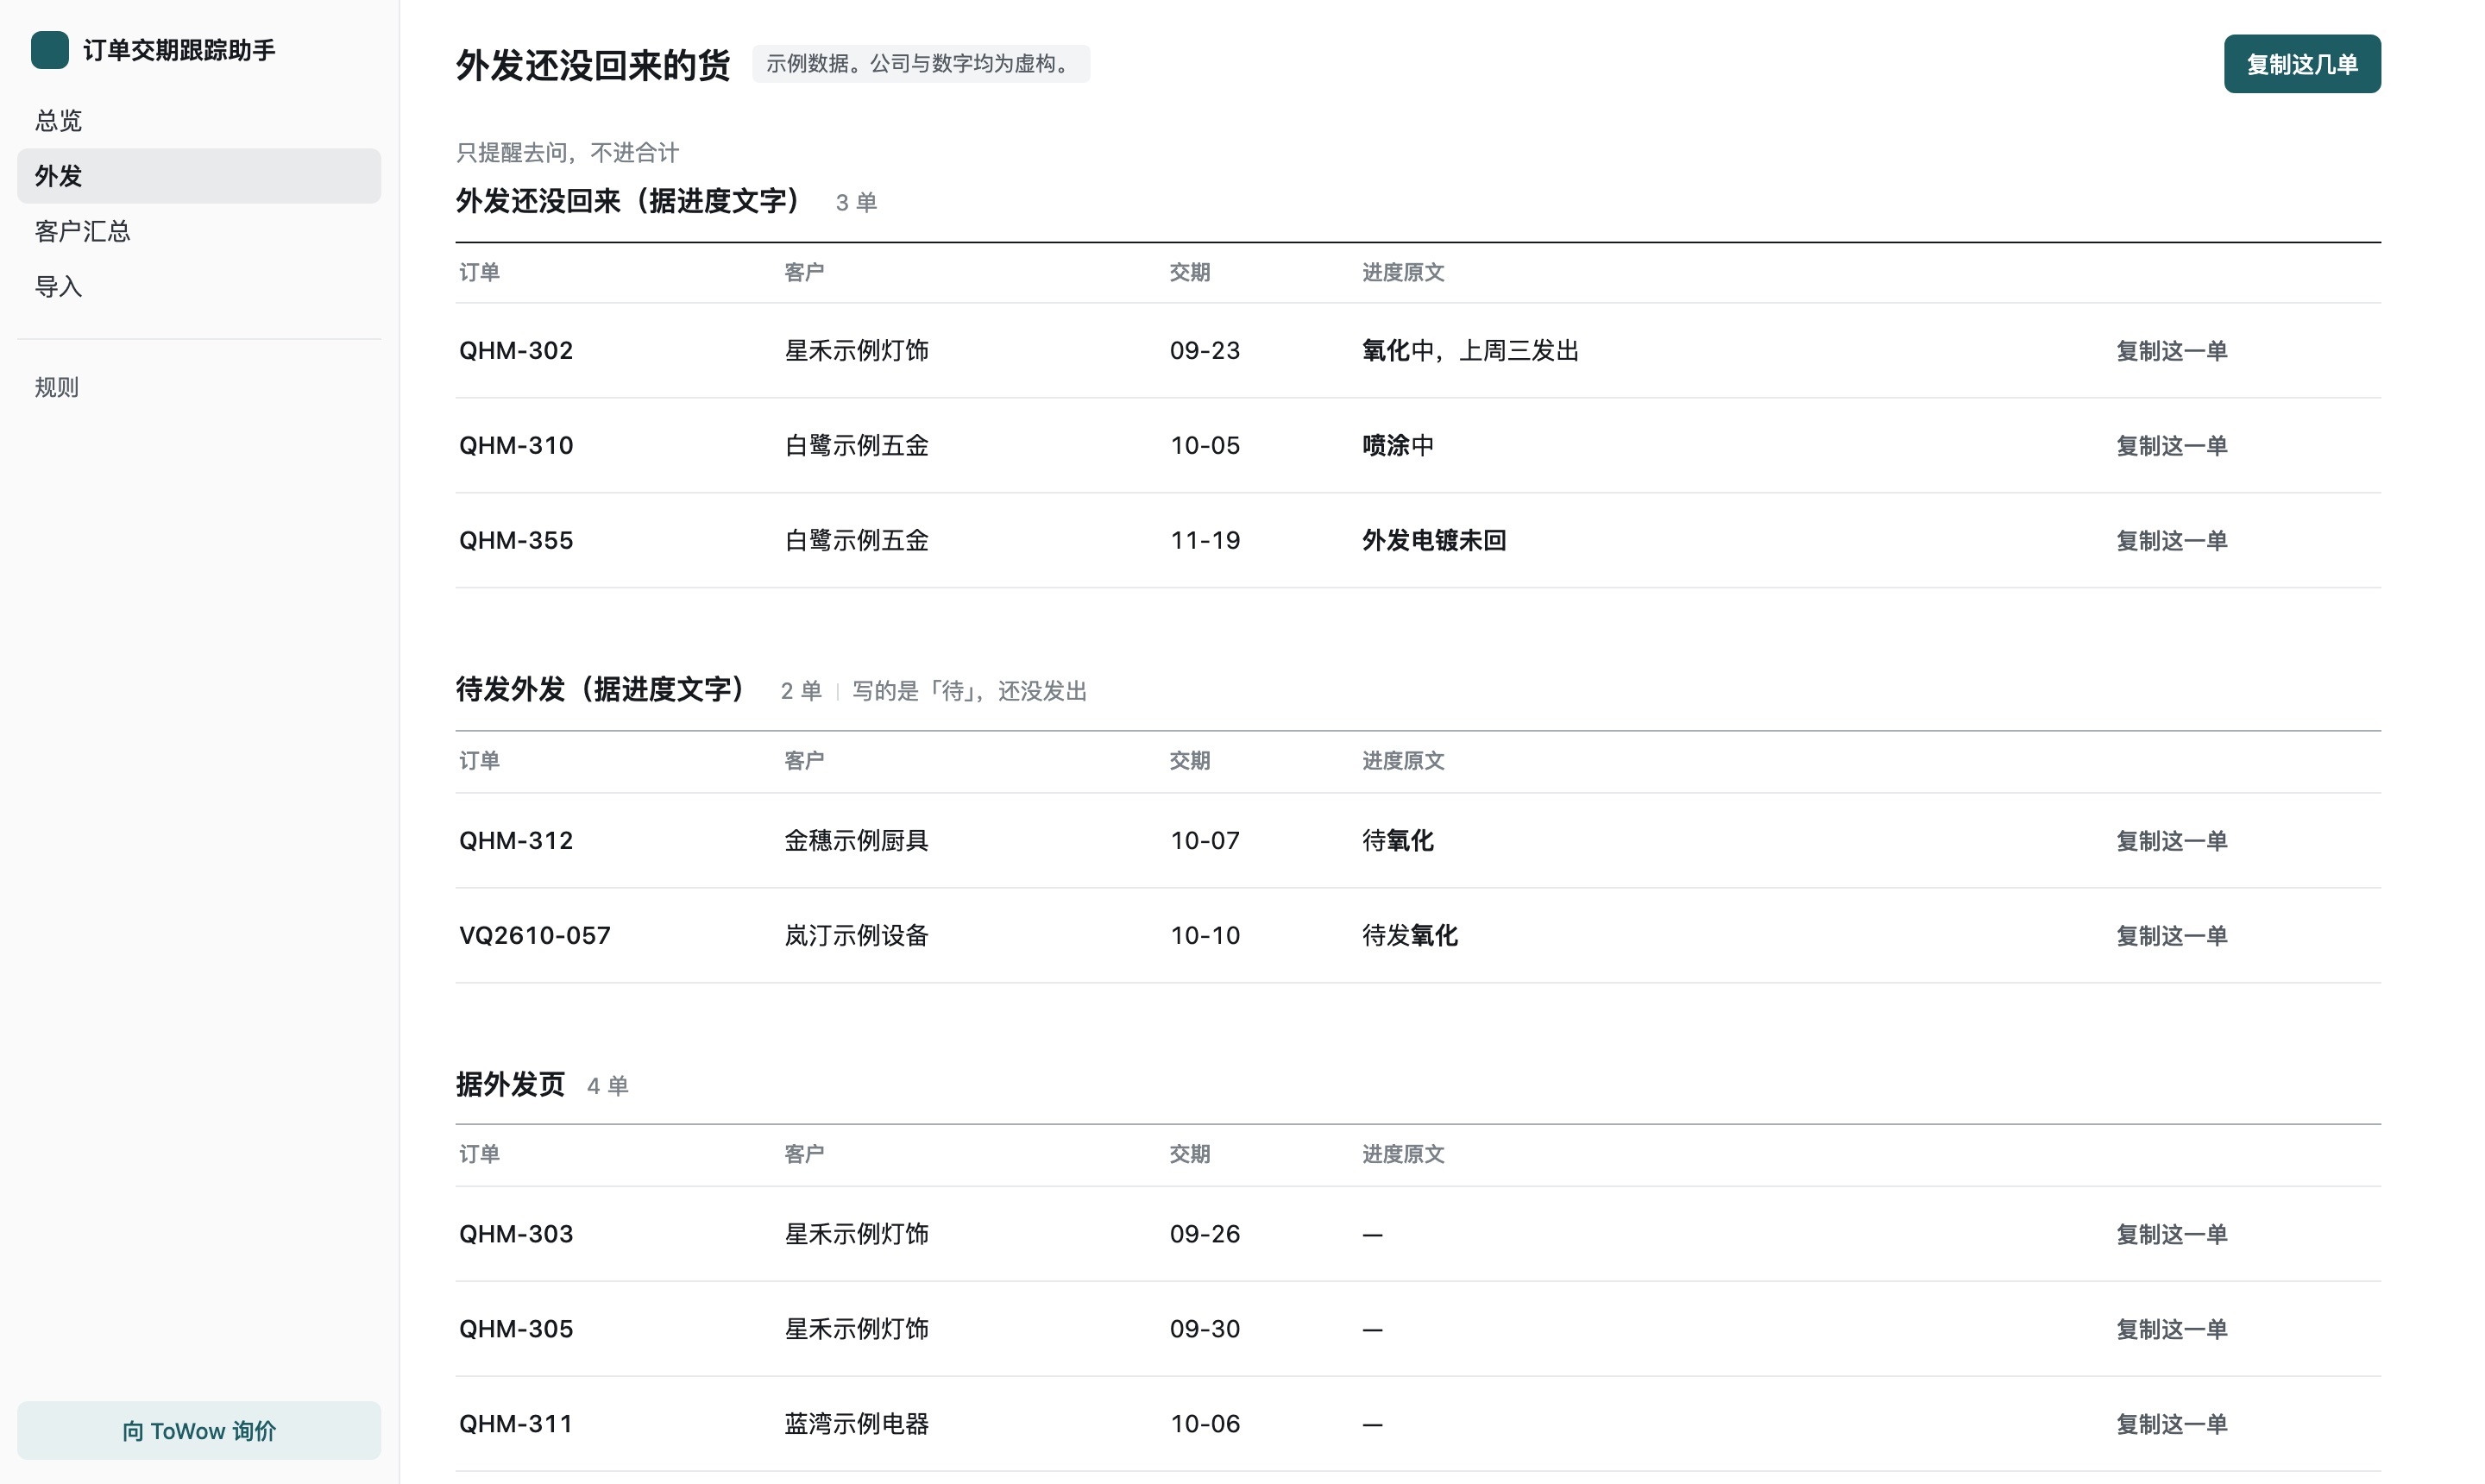2485x1484 pixels.
Task: Click the 示例数据 notice badge
Action: pos(921,64)
